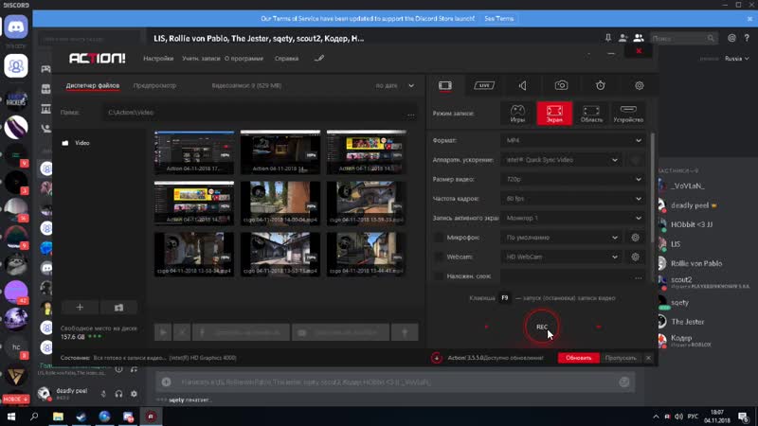Expand microphone По умолчанию dropdown
Image resolution: width=758 pixels, height=426 pixels.
(561, 238)
